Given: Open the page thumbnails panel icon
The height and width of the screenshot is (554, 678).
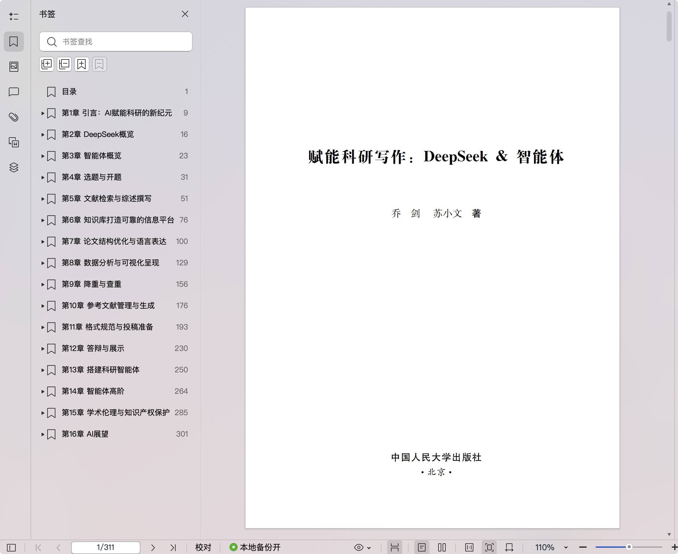Looking at the screenshot, I should [x=14, y=67].
